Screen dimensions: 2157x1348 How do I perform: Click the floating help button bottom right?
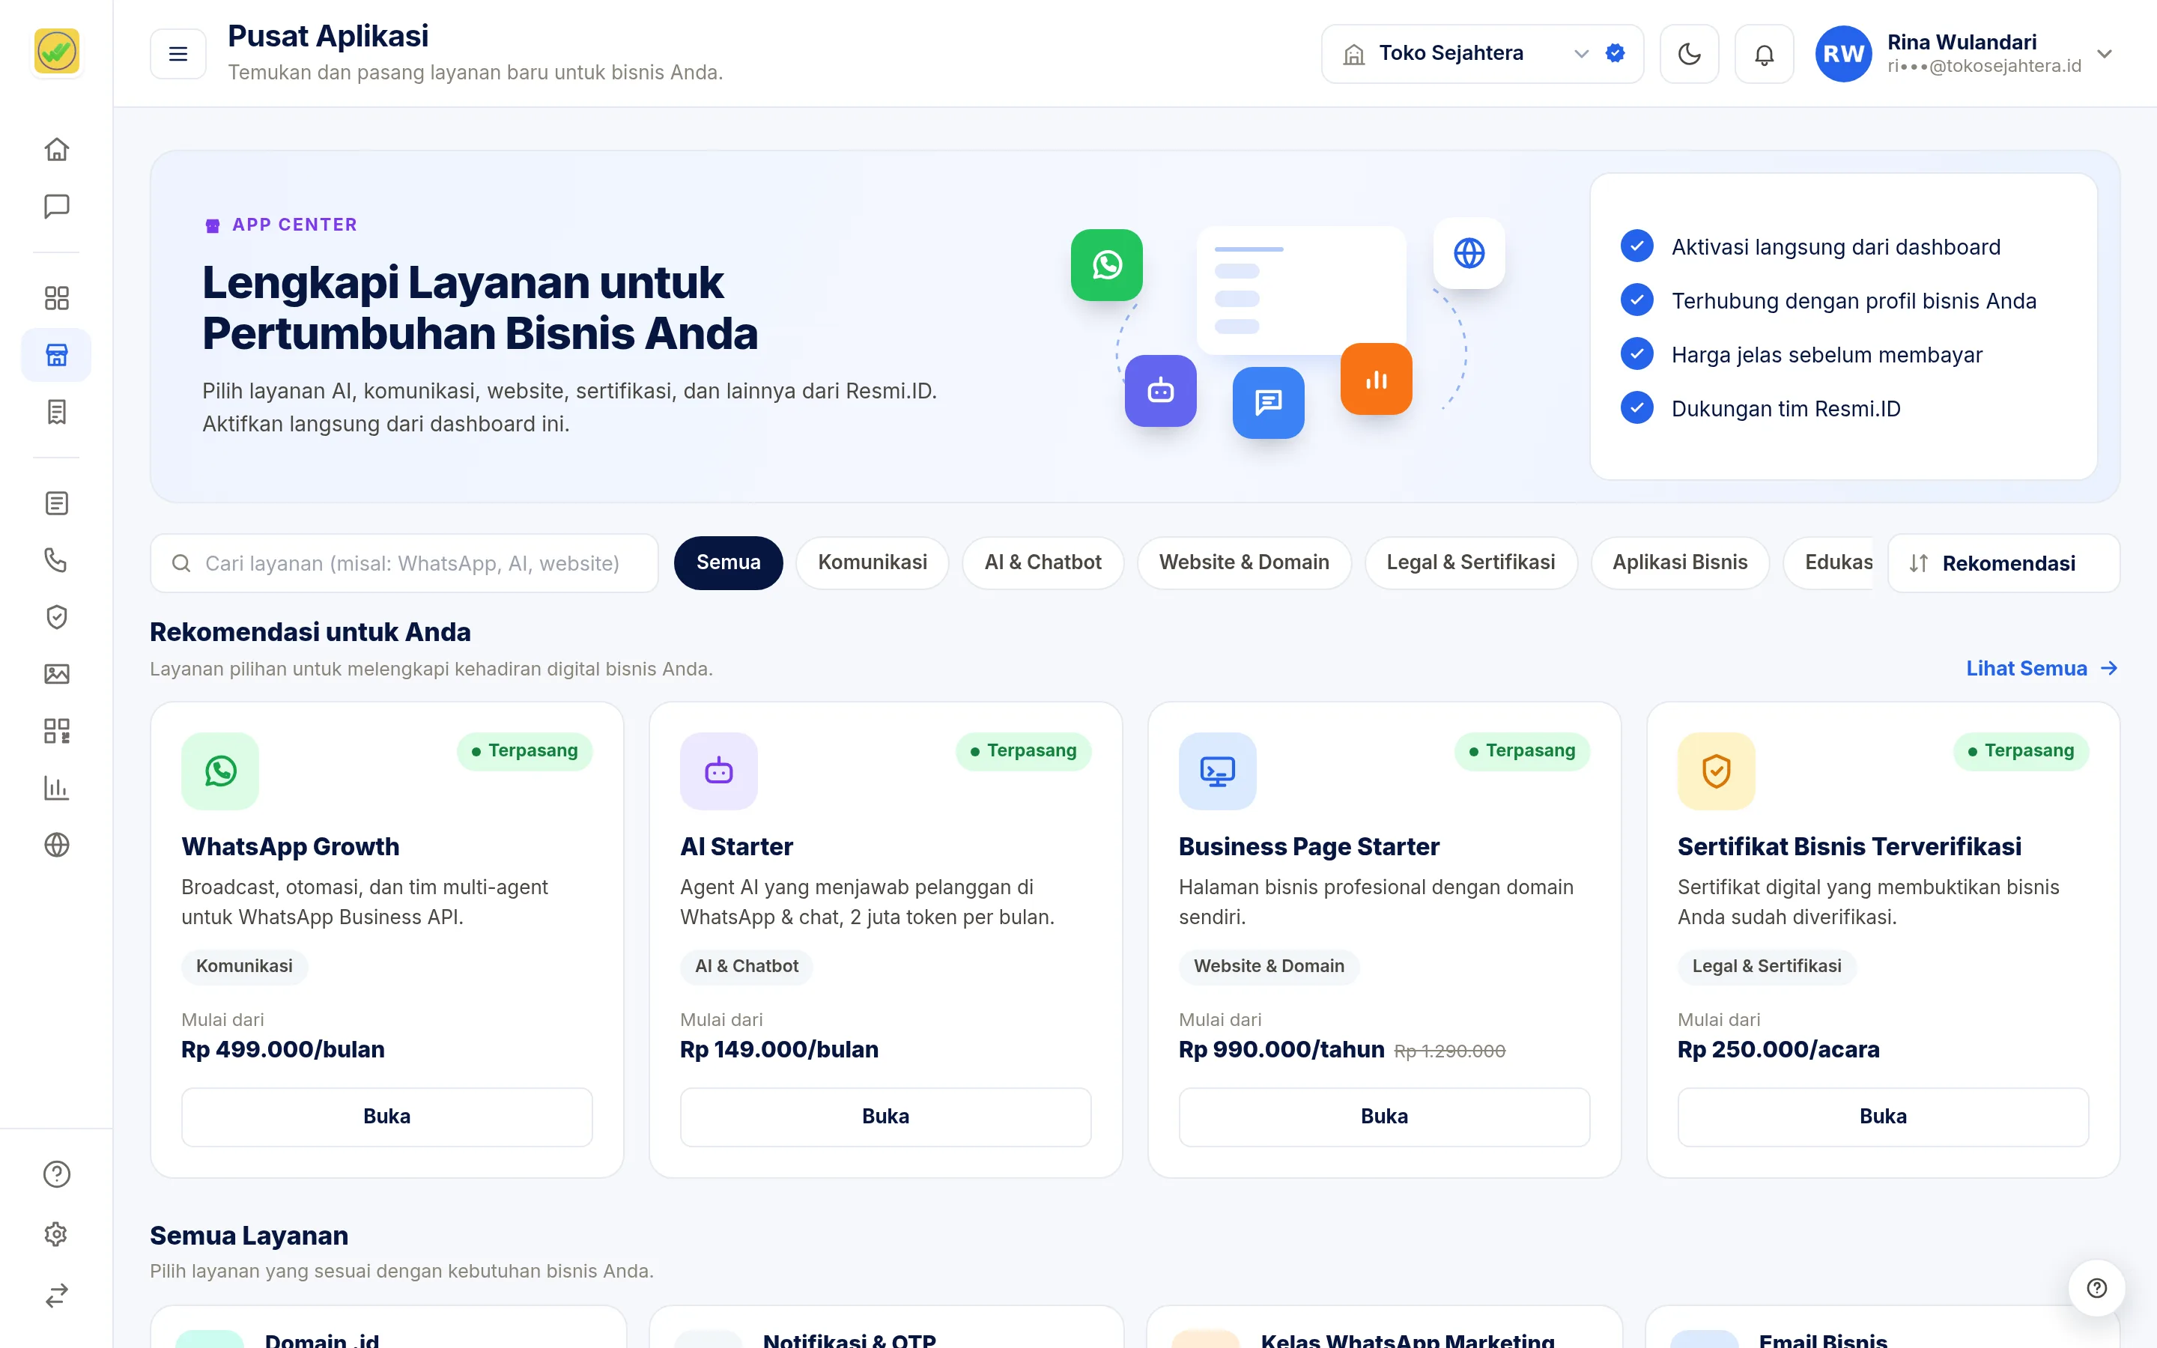(2096, 1287)
